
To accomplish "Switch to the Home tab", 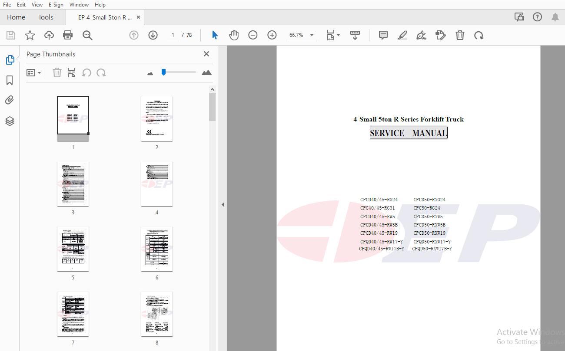I will (x=16, y=17).
